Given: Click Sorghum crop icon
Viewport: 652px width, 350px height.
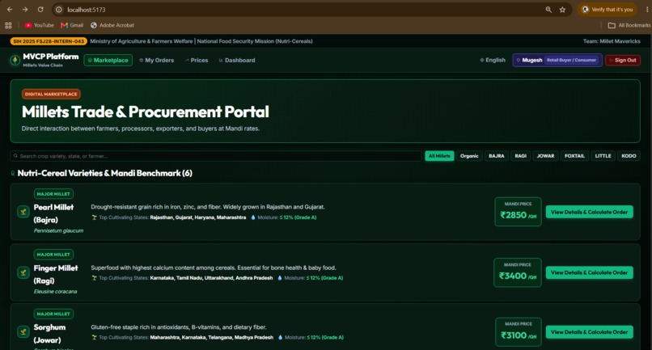Looking at the screenshot, I should point(23,331).
